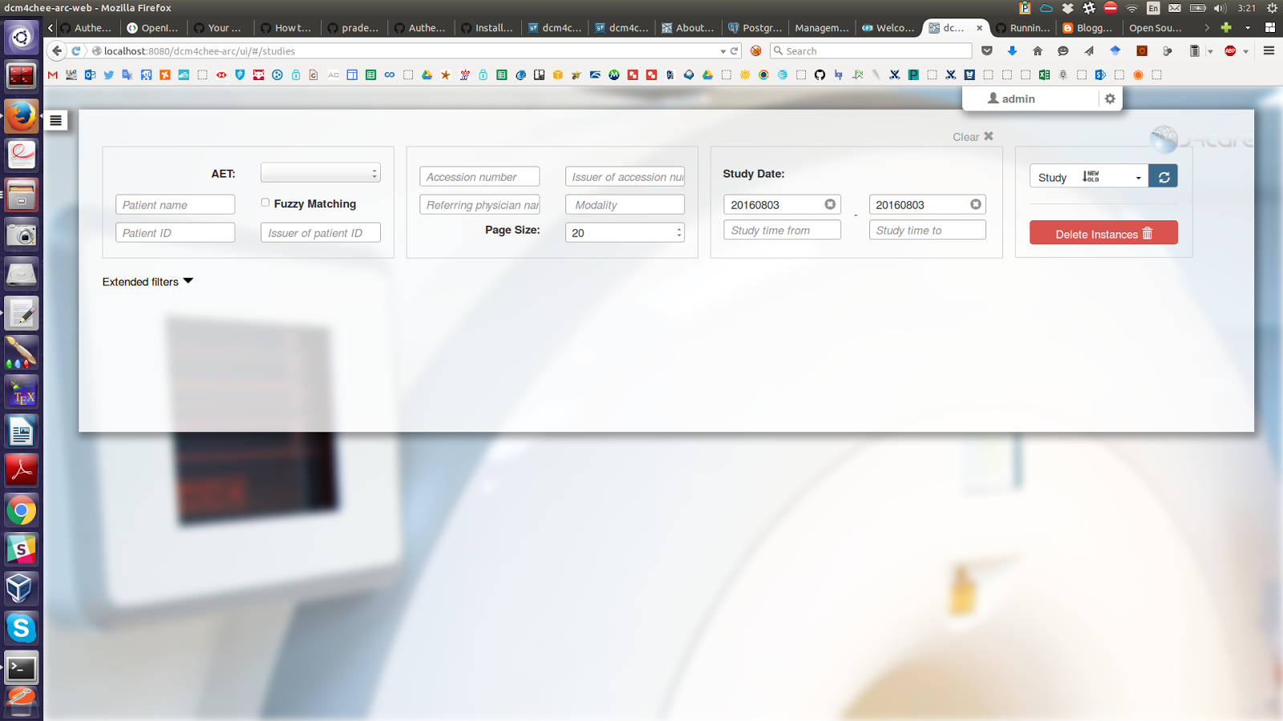
Task: Click the Delete Instances button
Action: click(1103, 233)
